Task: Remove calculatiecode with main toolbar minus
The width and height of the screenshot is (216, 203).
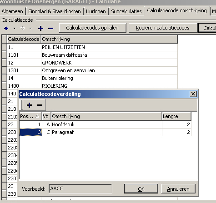Action: (x=50, y=28)
